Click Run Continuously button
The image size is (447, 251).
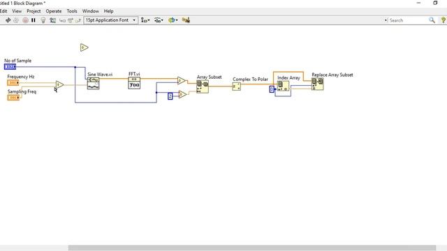16,20
